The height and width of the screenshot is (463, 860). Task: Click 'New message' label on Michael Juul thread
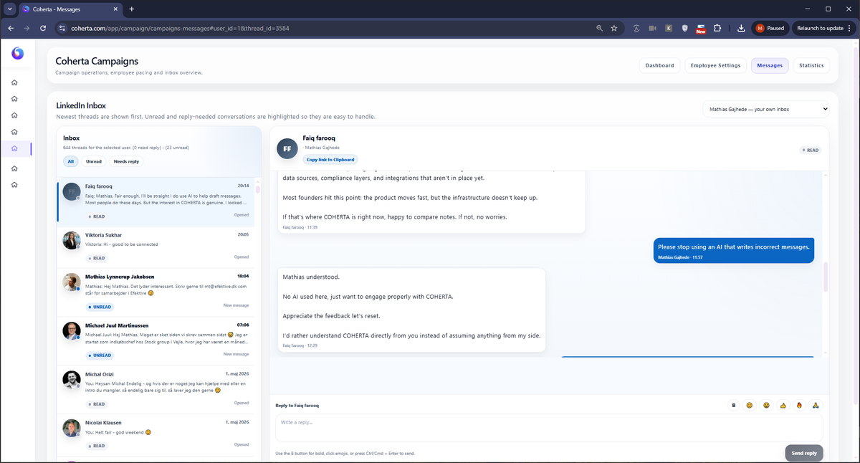(236, 354)
